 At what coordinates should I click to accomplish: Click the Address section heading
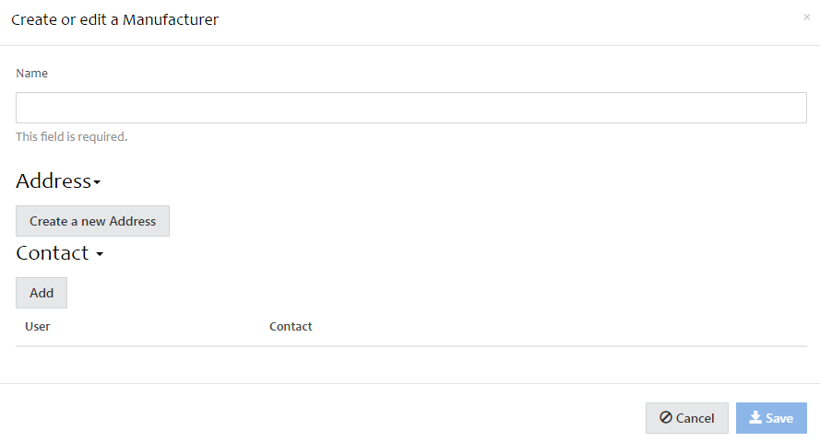click(x=53, y=180)
